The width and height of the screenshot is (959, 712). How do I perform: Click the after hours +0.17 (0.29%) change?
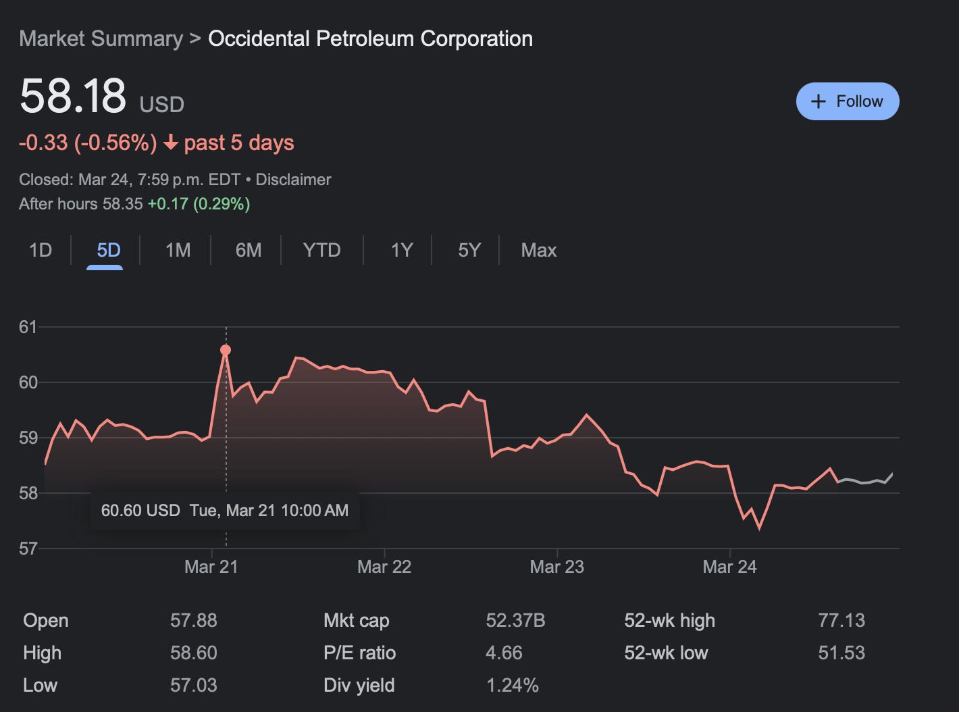[199, 203]
